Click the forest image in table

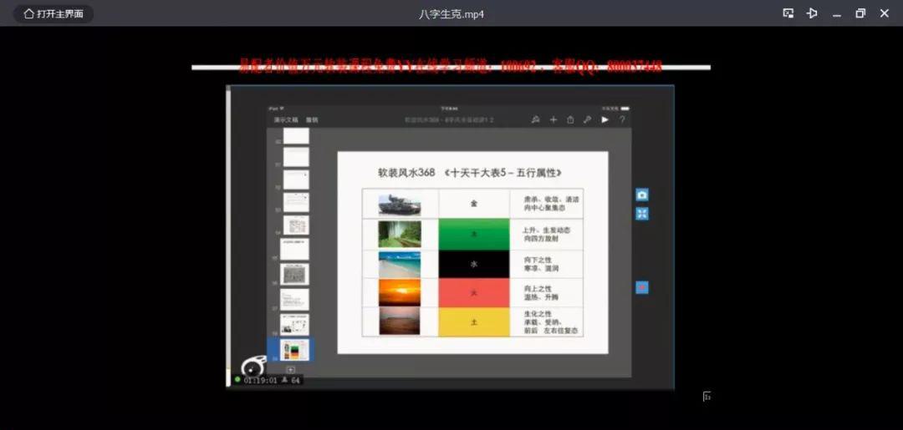pyautogui.click(x=400, y=235)
